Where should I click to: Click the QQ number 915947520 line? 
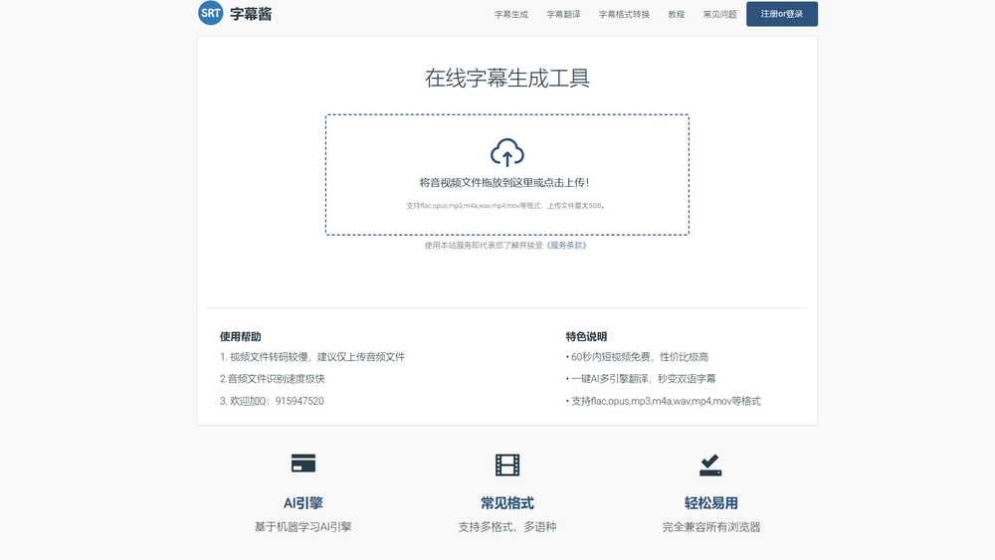(272, 401)
